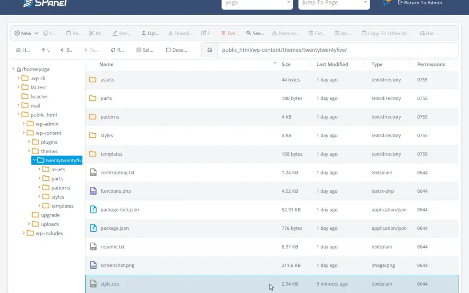Screen dimensions: 469x293
Task: Click the Select all checkbox button
Action: point(145,50)
